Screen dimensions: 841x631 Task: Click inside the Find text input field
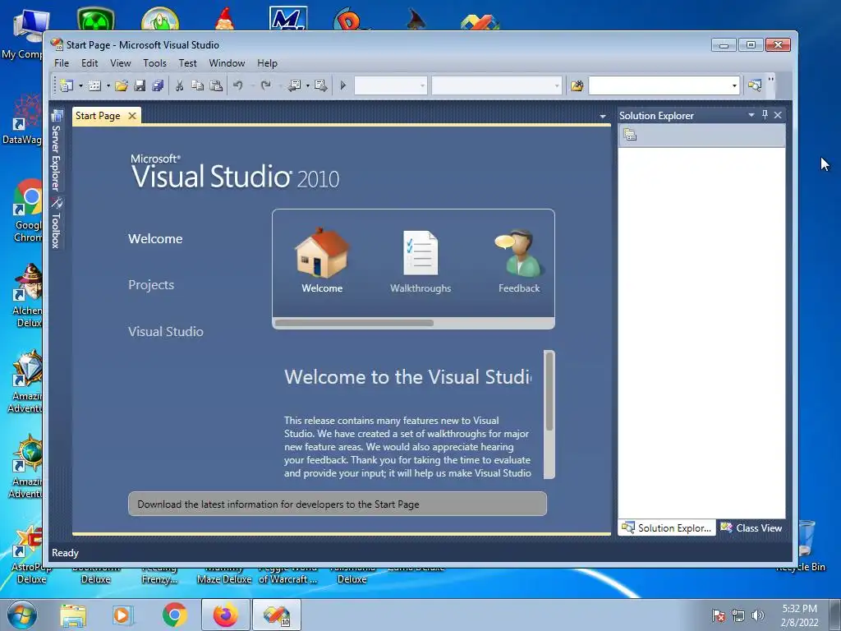pos(659,85)
